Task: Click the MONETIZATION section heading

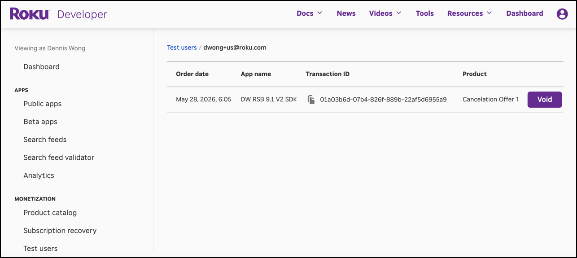Action: point(35,199)
